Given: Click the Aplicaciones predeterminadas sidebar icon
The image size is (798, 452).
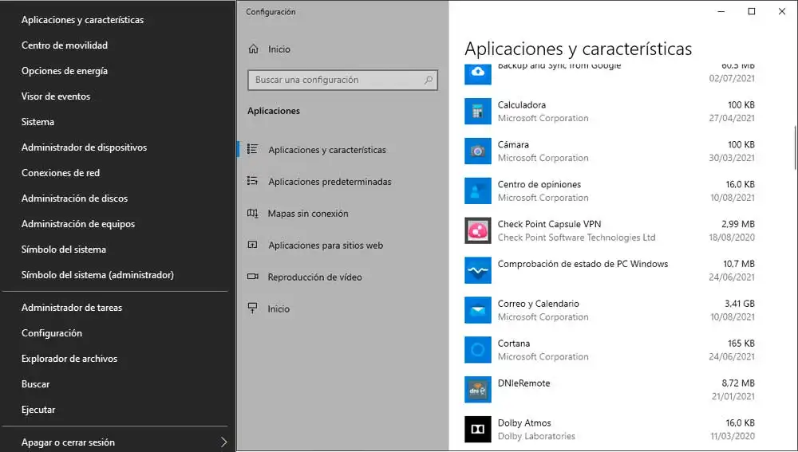Looking at the screenshot, I should tap(252, 180).
